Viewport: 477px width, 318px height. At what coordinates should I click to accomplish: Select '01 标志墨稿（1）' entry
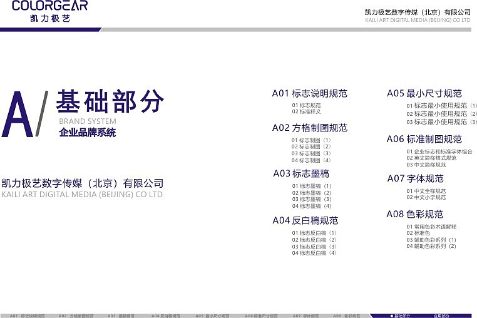312,186
